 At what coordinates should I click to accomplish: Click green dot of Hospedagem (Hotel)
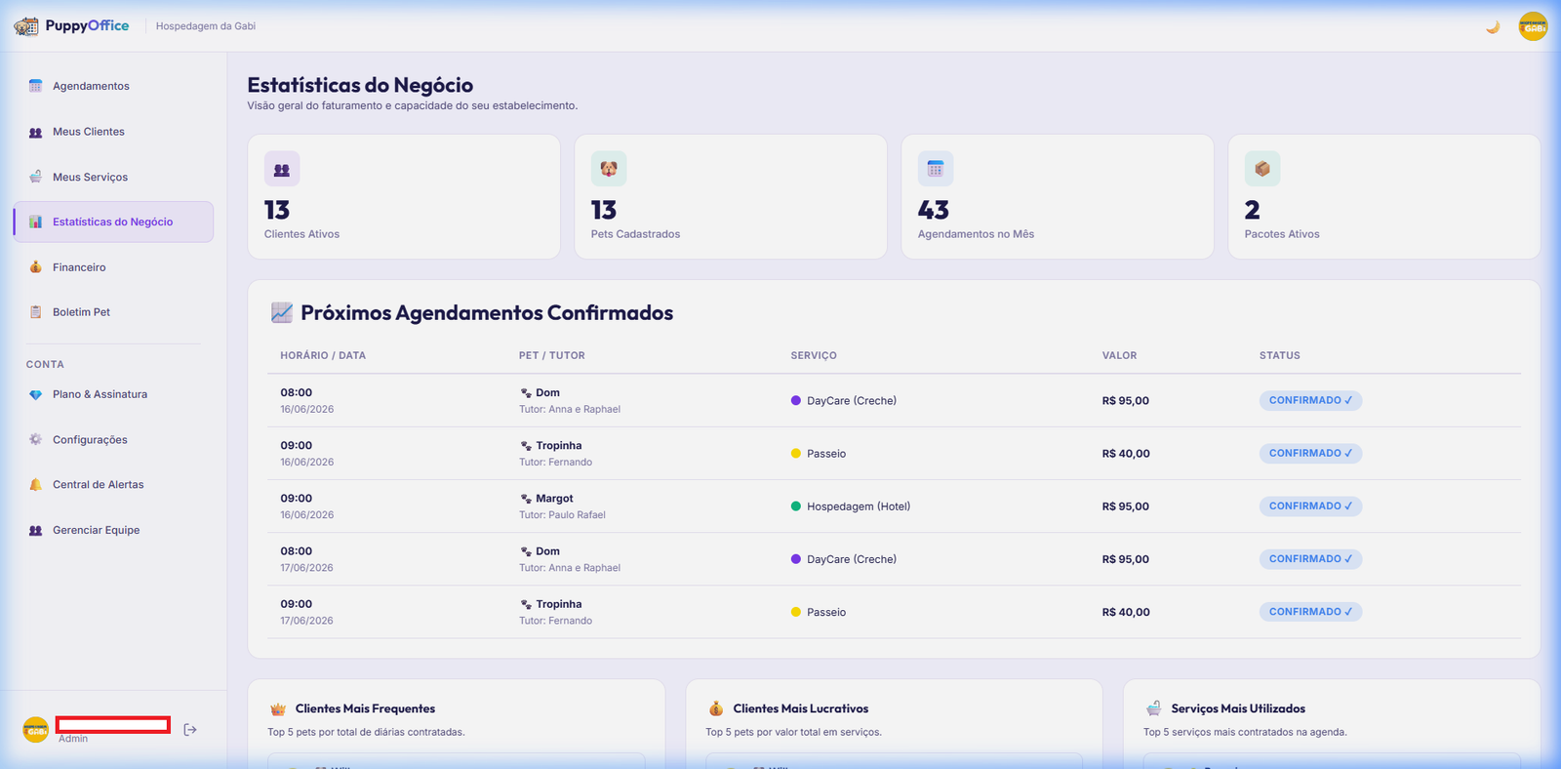[796, 506]
